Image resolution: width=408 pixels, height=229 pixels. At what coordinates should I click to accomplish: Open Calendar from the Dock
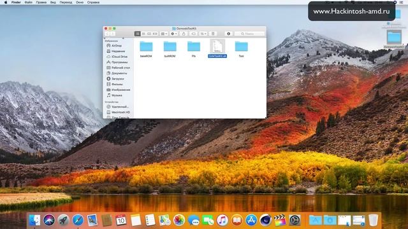121,220
